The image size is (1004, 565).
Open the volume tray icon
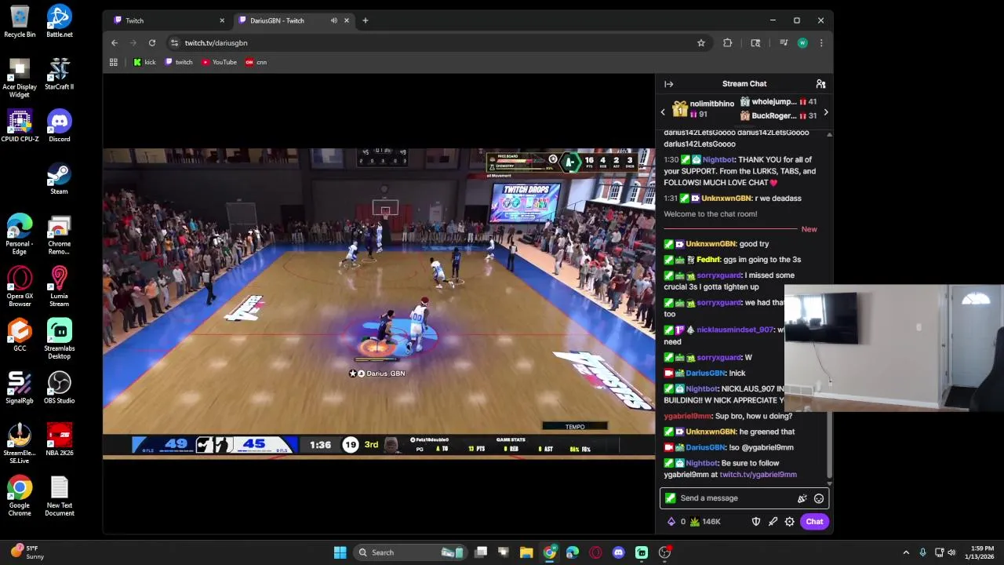pyautogui.click(x=951, y=552)
